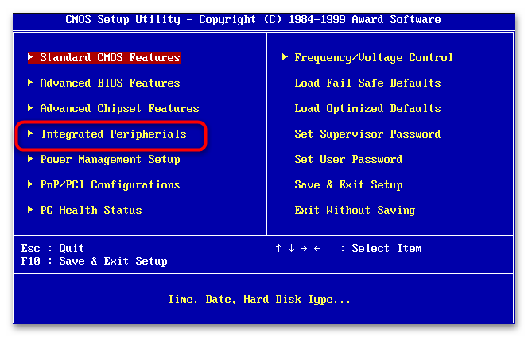
Task: Open Standard CMOS Features menu
Action: tap(110, 57)
